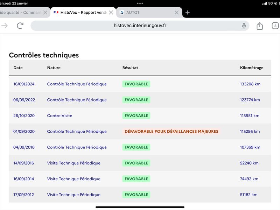
Task: Click Contrôle Technique Périodique in 01/09/2020 row
Action: click(77, 132)
